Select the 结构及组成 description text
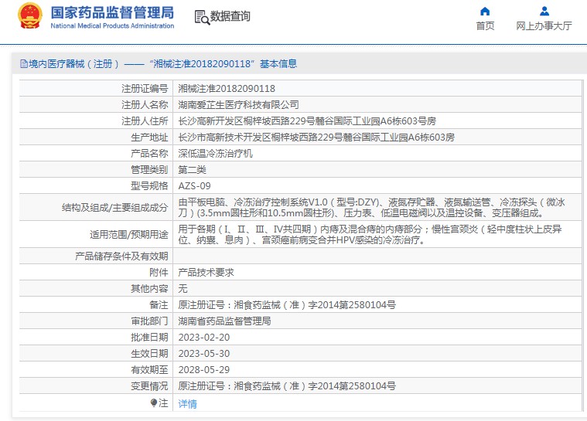 pos(371,208)
